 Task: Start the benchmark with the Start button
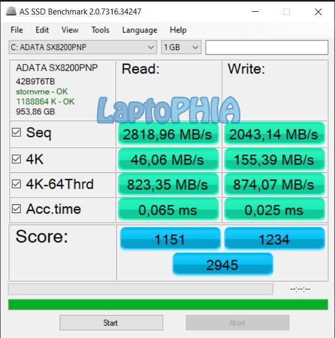111,322
